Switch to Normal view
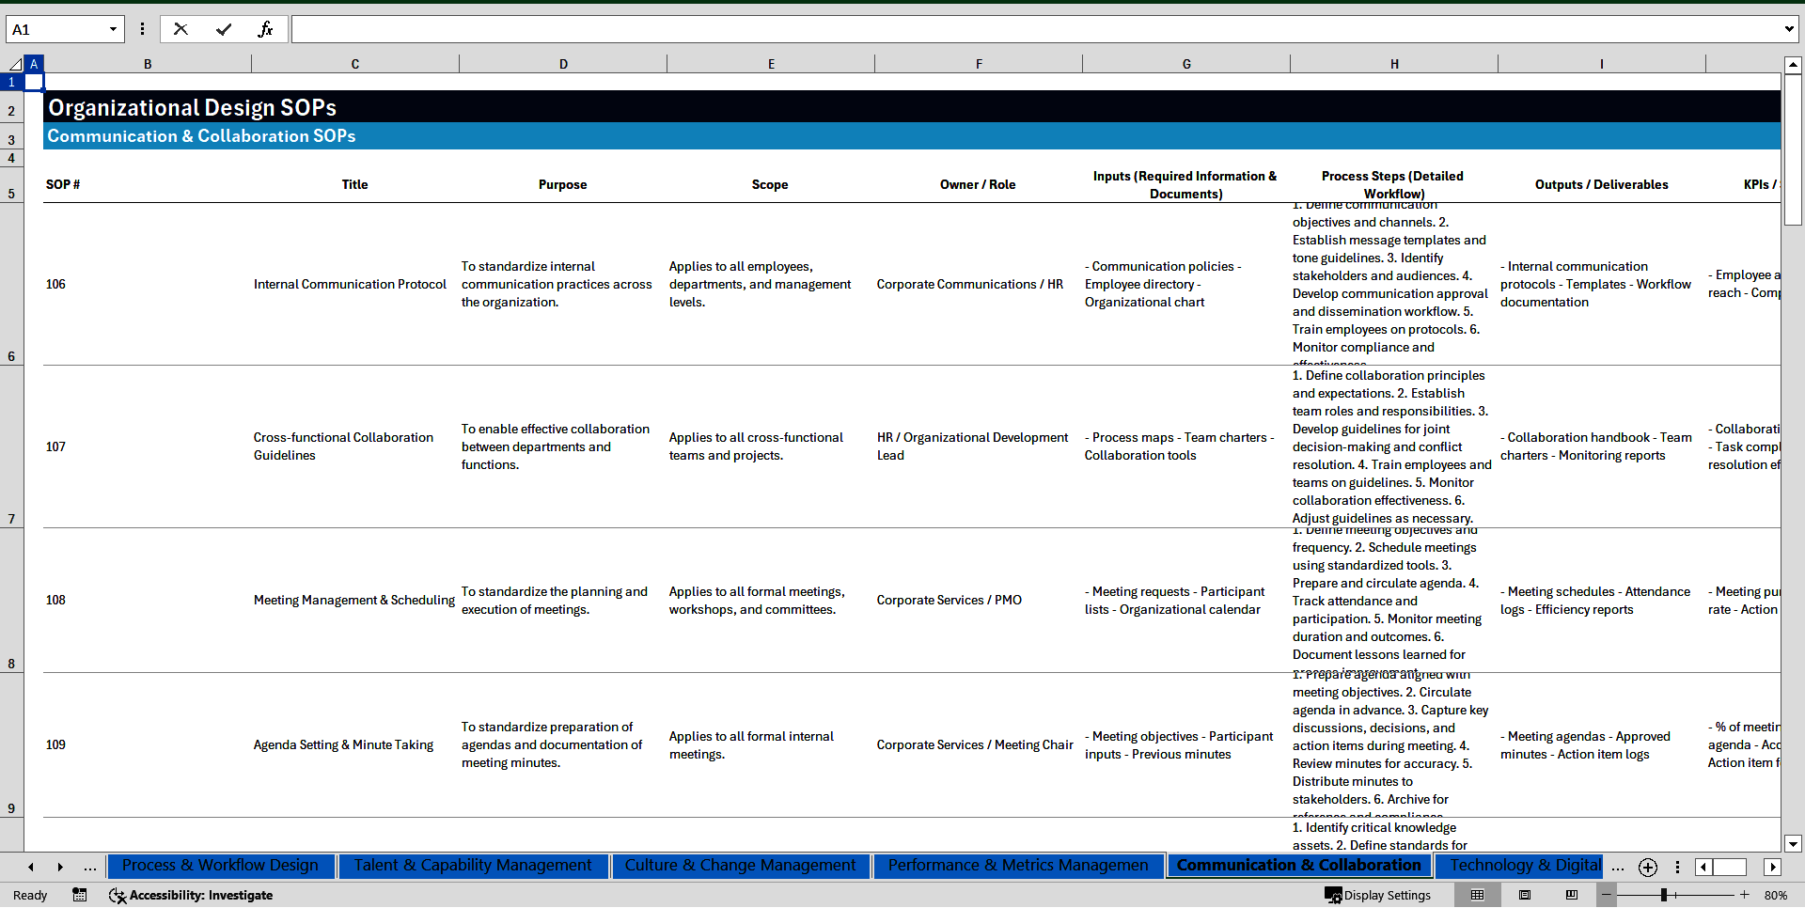1805x908 pixels. (x=1477, y=895)
